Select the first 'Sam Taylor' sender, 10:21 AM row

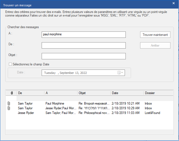25,103
